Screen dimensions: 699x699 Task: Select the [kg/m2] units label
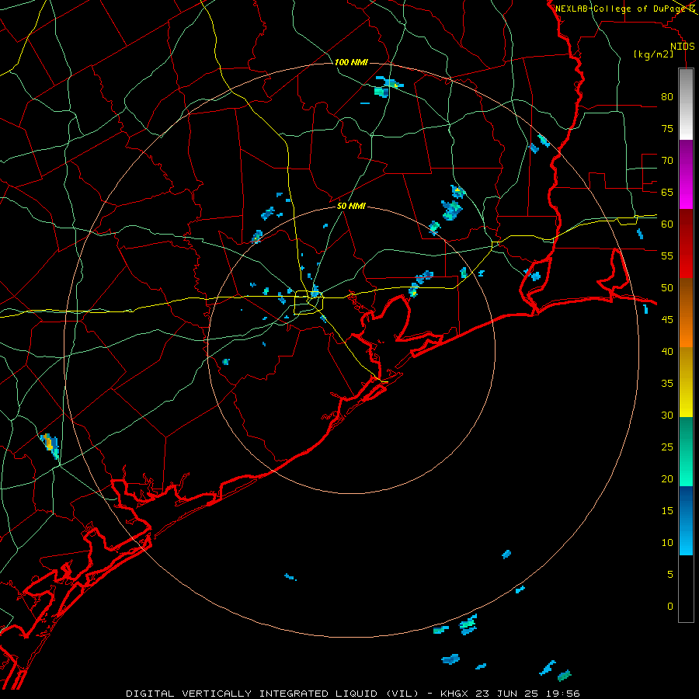coord(653,54)
